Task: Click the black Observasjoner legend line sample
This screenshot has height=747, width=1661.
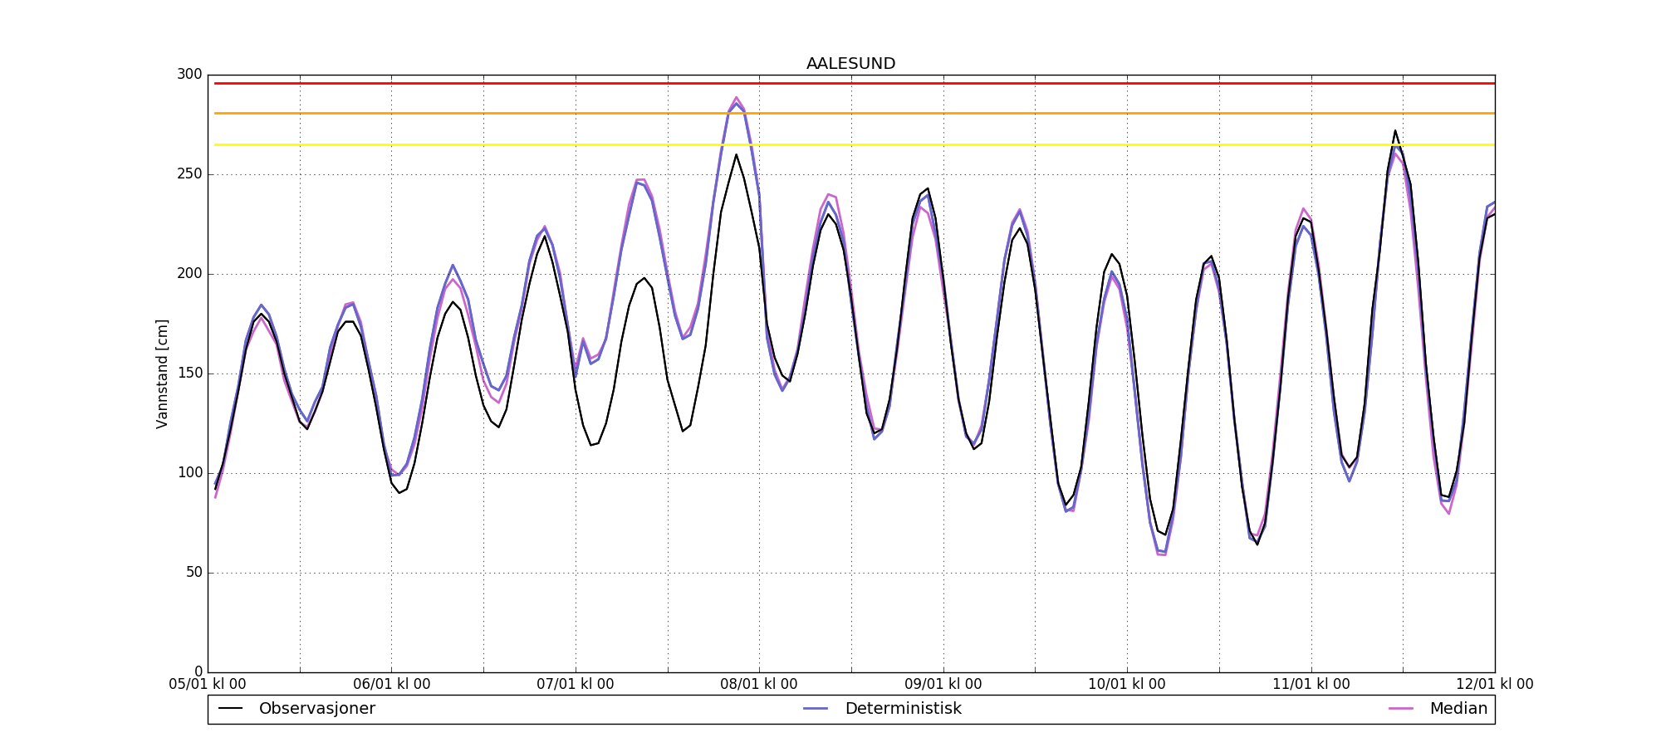Action: click(x=230, y=709)
